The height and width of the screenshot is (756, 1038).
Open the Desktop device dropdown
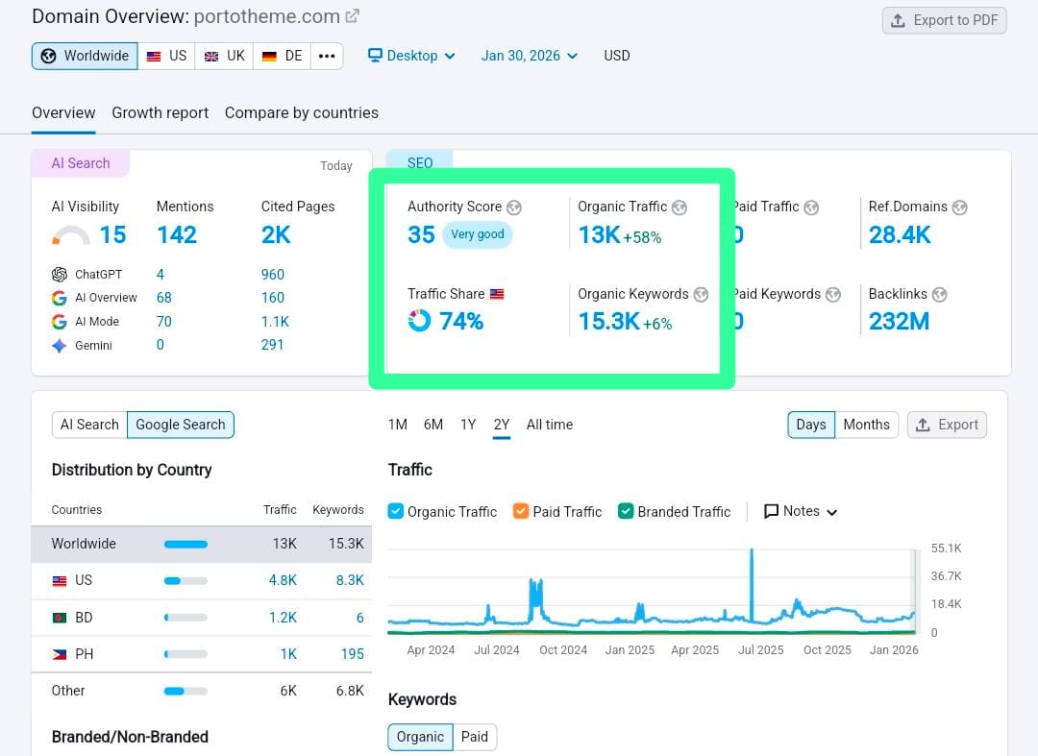click(411, 56)
